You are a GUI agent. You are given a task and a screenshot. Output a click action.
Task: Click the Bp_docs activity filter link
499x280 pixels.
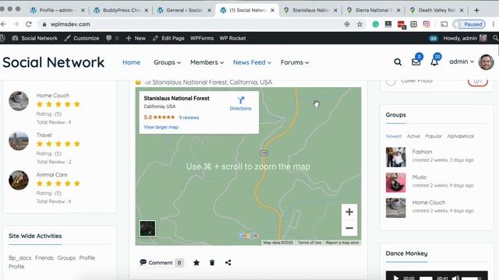[19, 257]
